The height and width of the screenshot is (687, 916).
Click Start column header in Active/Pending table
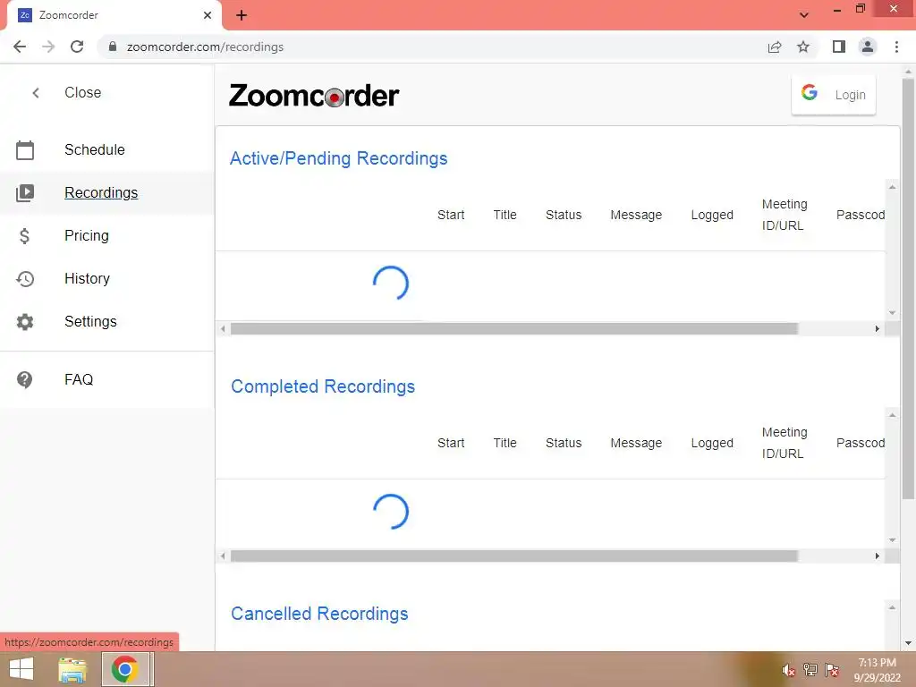(x=451, y=215)
